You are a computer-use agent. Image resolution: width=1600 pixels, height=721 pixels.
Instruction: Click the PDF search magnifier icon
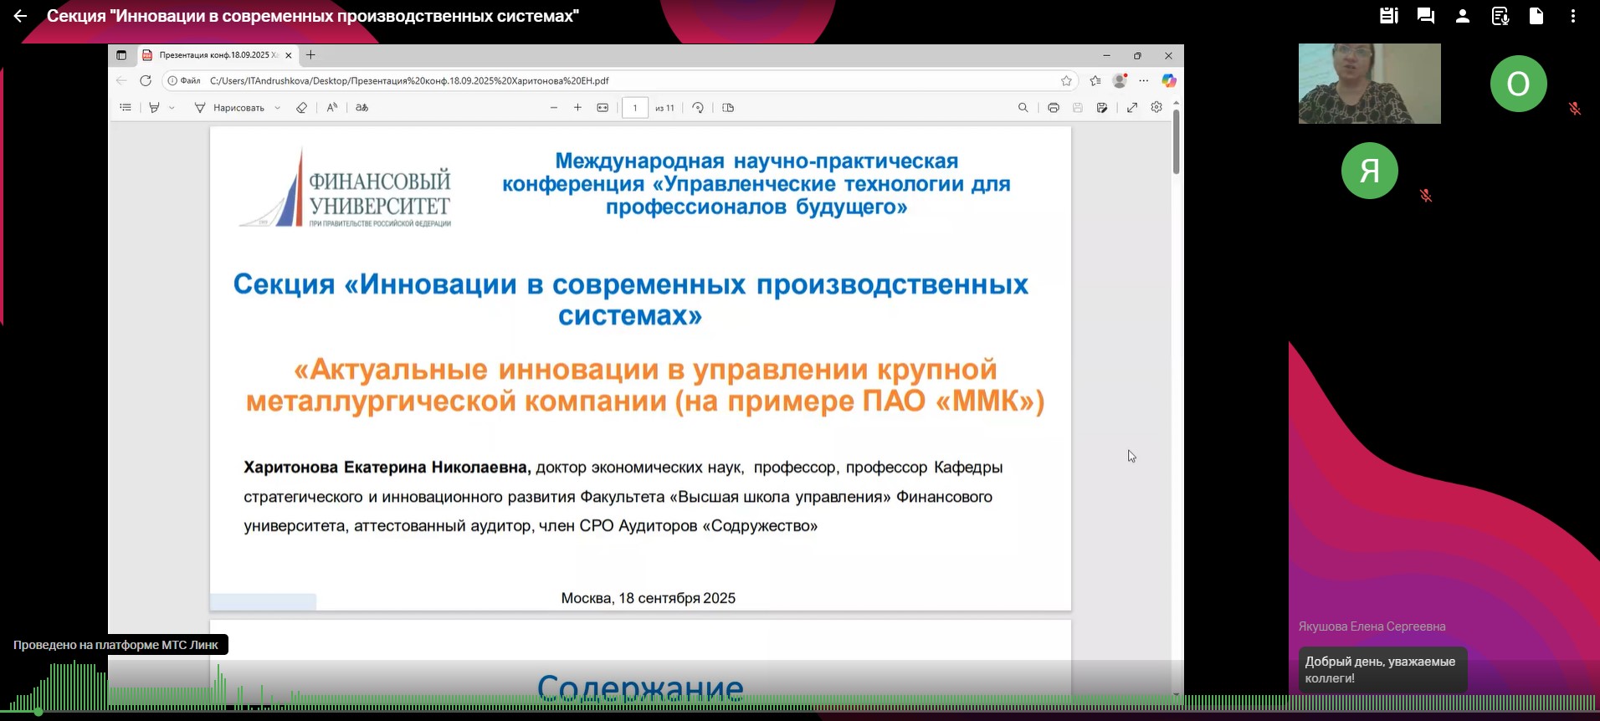coord(1023,108)
